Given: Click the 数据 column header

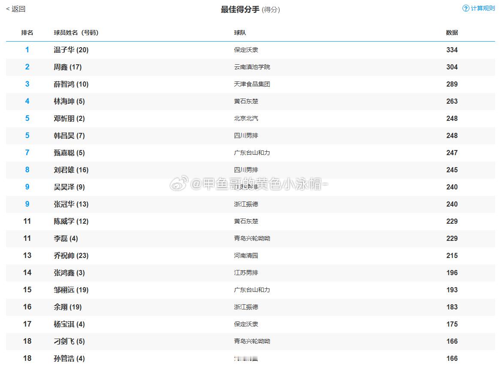Looking at the screenshot, I should (452, 33).
